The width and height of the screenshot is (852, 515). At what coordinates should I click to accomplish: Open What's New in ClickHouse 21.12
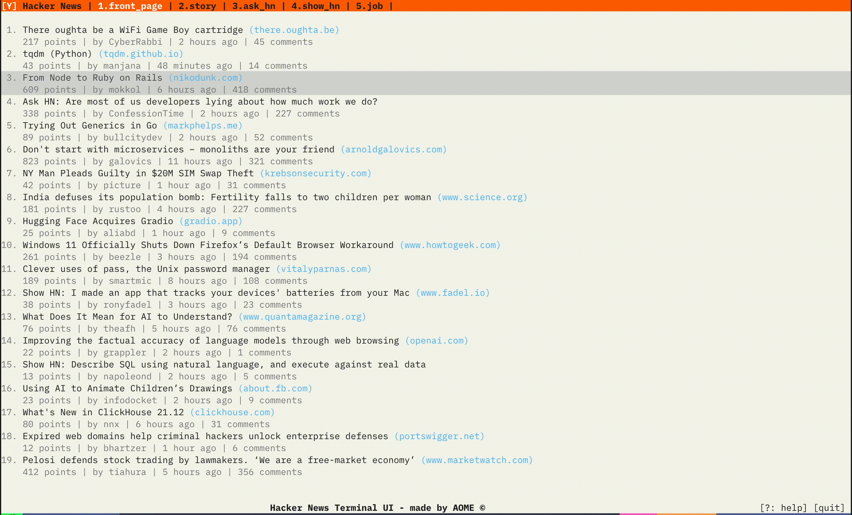coord(103,412)
